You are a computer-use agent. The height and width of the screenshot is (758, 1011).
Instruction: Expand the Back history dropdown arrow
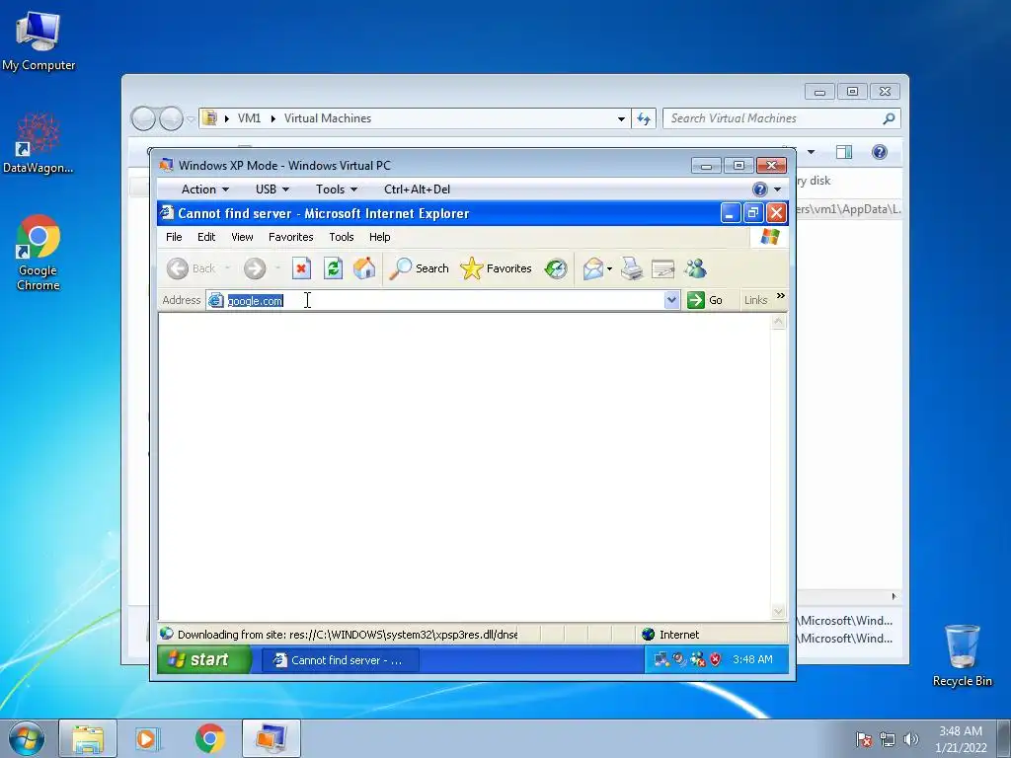(228, 268)
